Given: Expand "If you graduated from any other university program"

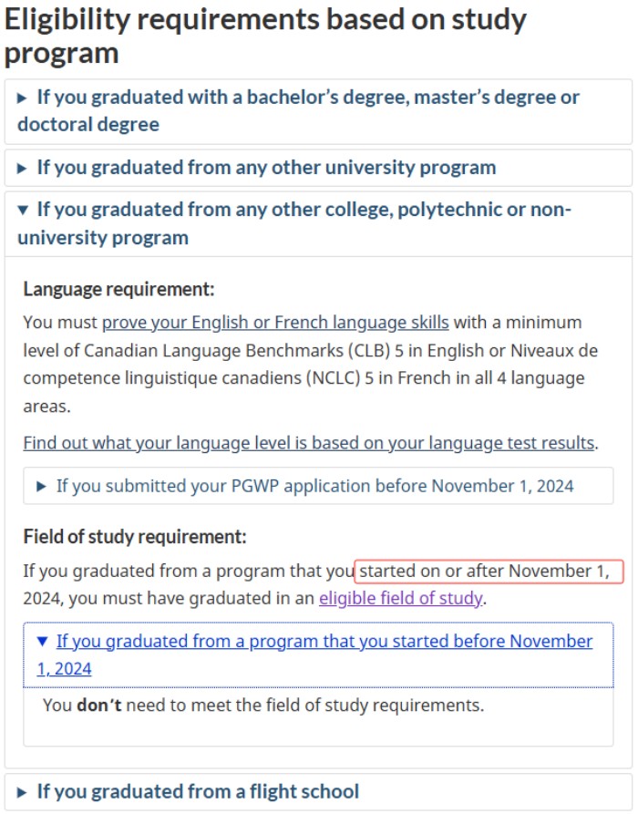Looking at the screenshot, I should (x=266, y=168).
